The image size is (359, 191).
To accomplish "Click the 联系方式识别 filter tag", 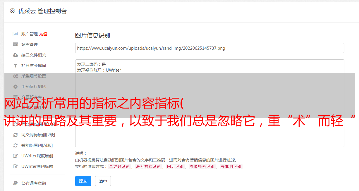I will pyautogui.click(x=148, y=166).
